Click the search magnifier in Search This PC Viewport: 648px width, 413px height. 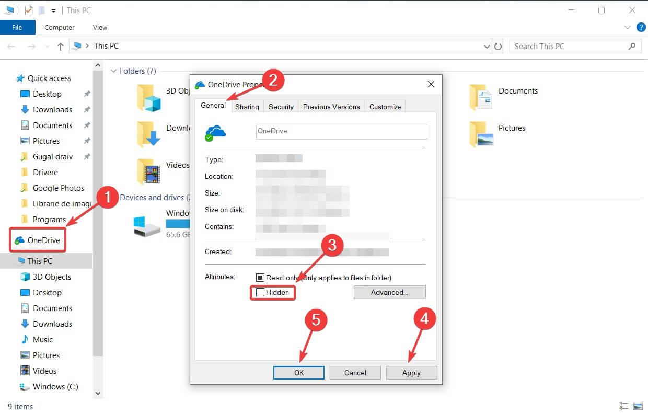pyautogui.click(x=632, y=46)
